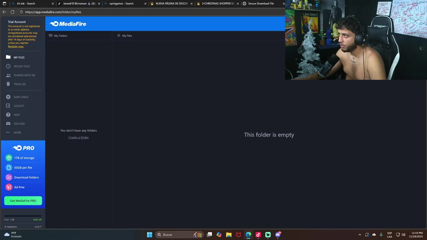Click the MediaFire PRO logo
This screenshot has height=240, width=427.
tap(23, 148)
